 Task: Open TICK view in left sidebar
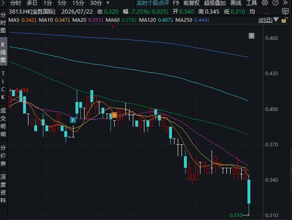[3, 85]
